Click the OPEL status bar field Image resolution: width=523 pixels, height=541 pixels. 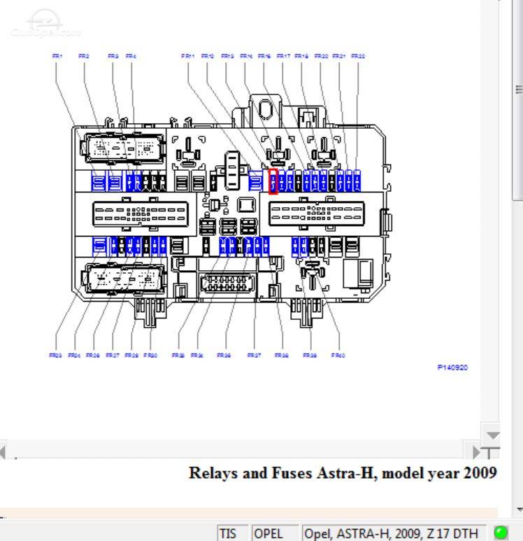pos(275,533)
